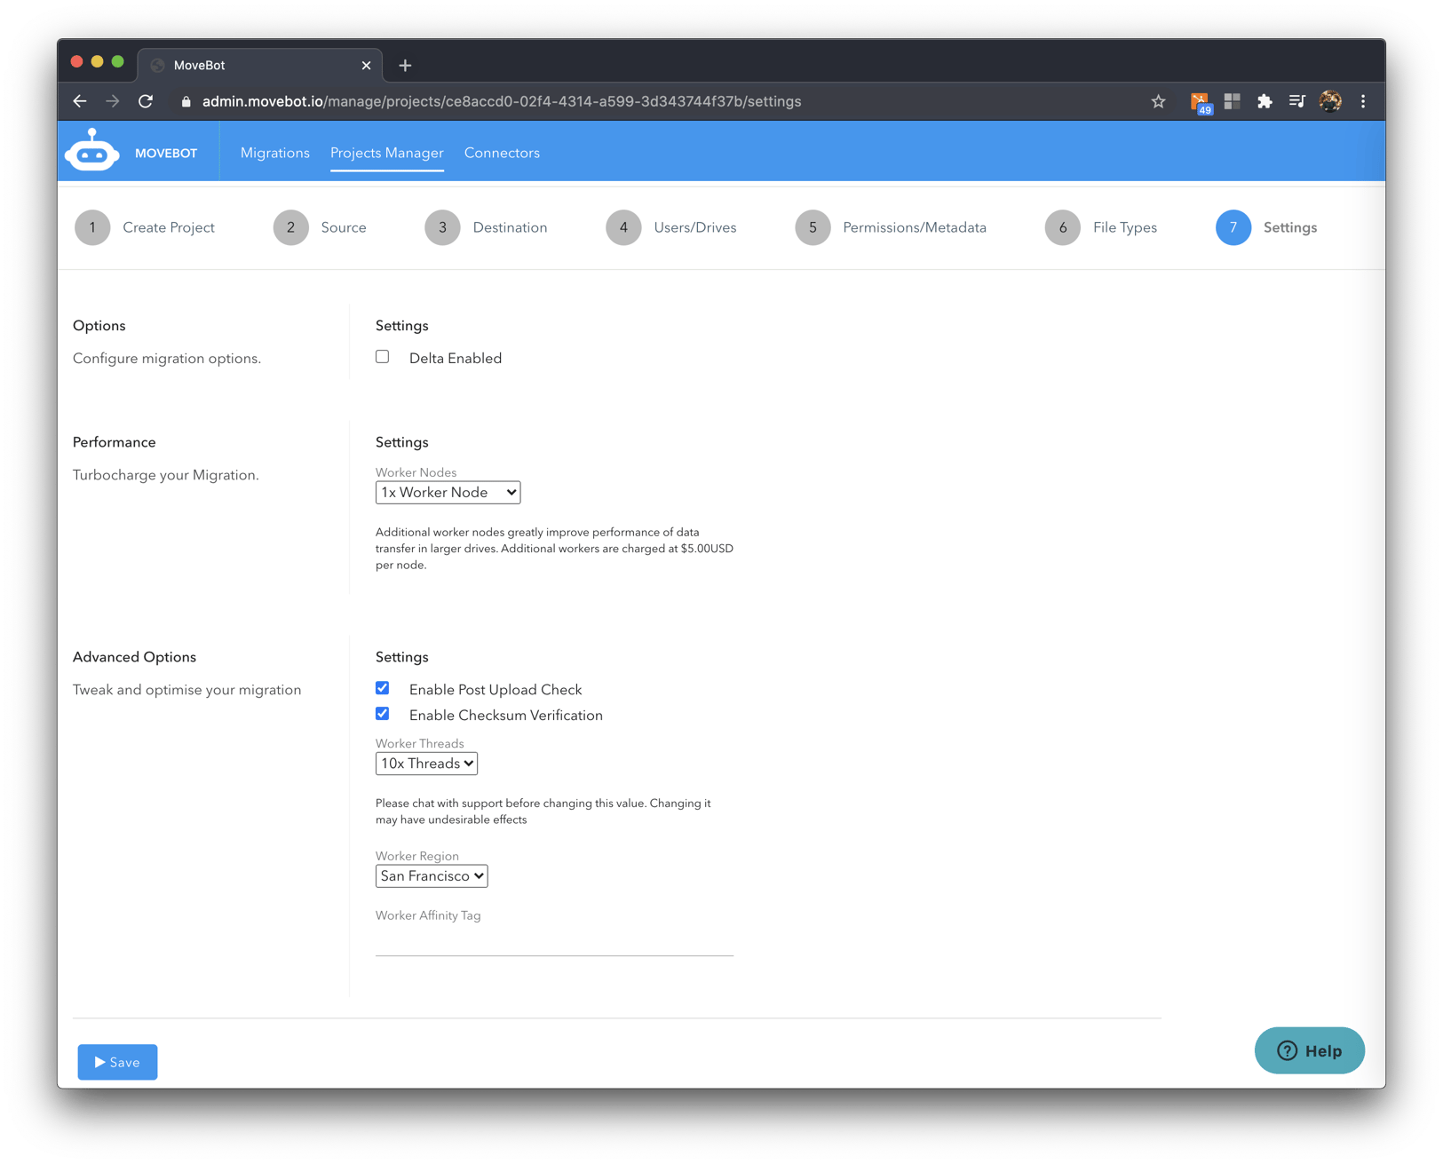Bookmark the page with the star icon
1443x1164 pixels.
tap(1158, 101)
